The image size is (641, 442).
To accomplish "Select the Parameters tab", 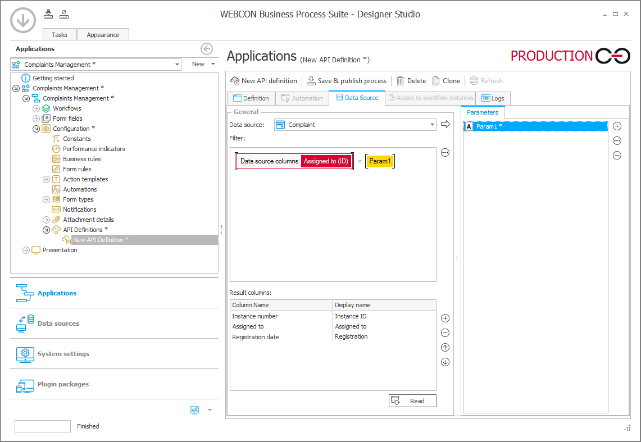I will coord(483,112).
